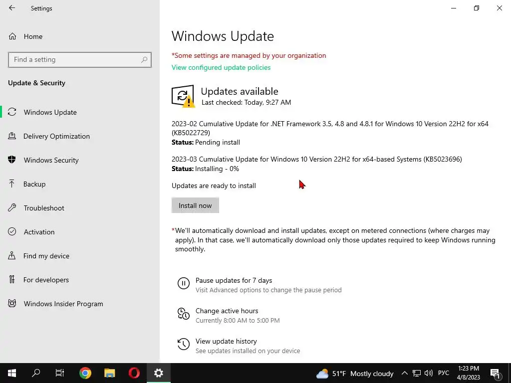
Task: Open the weather widget showing 51°F
Action: 355,374
